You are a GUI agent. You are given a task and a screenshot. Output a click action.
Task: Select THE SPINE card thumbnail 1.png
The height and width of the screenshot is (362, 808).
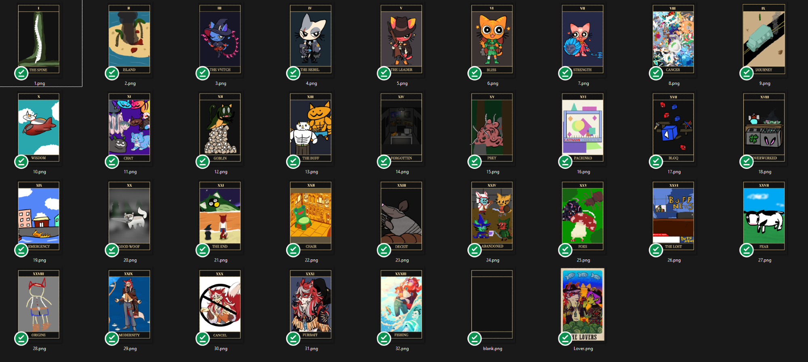(x=39, y=39)
